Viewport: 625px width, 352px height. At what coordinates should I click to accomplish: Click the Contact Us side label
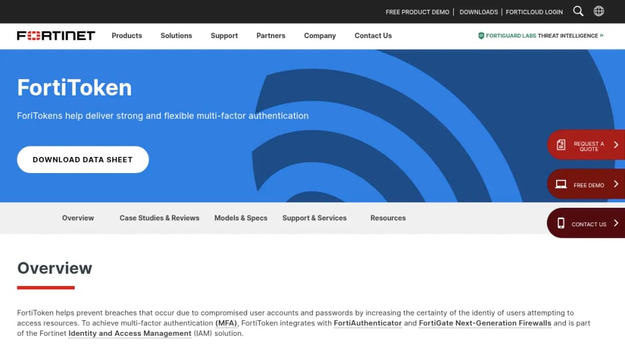pyautogui.click(x=589, y=225)
